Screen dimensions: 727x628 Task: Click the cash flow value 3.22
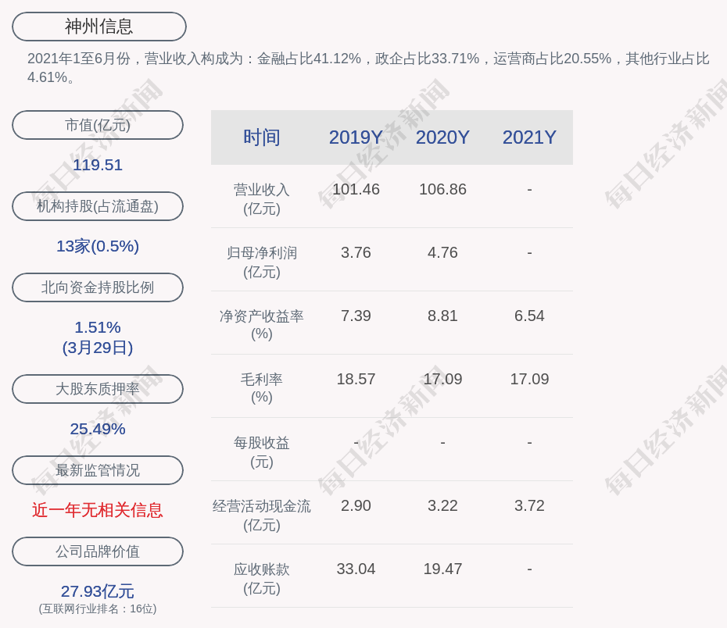pyautogui.click(x=442, y=505)
